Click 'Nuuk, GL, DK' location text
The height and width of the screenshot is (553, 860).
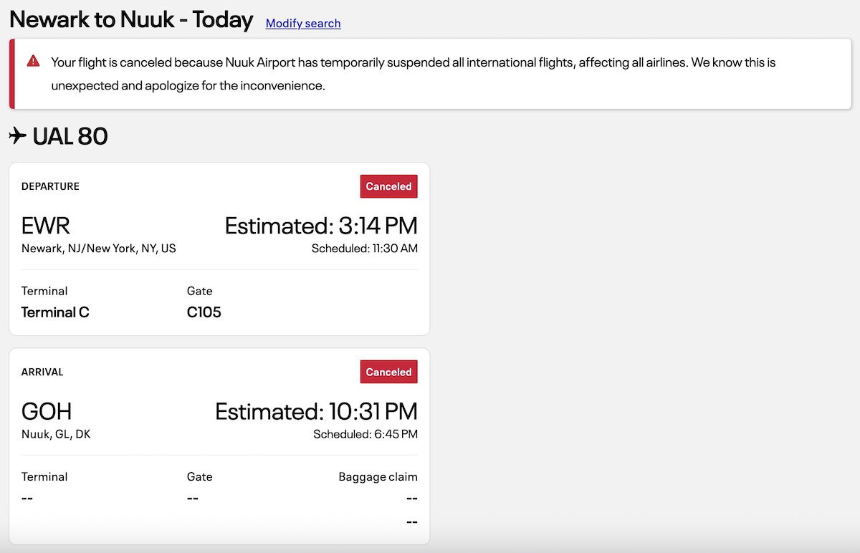[x=56, y=434]
